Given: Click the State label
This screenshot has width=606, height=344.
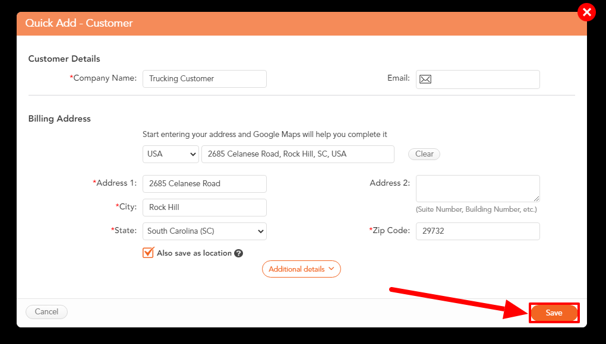Looking at the screenshot, I should point(124,231).
